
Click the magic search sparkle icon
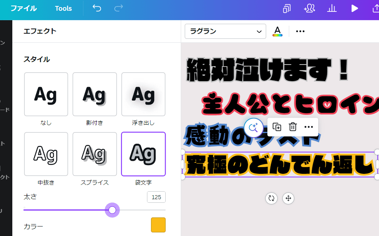[253, 128]
